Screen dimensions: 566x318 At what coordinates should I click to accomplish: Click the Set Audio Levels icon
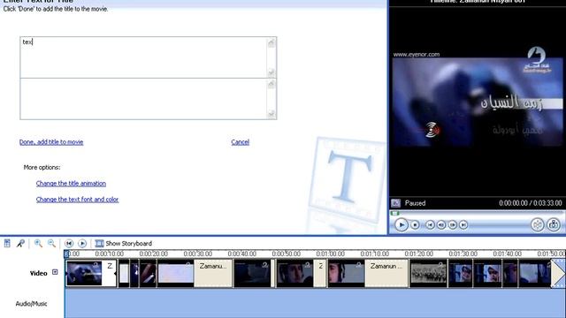click(7, 244)
